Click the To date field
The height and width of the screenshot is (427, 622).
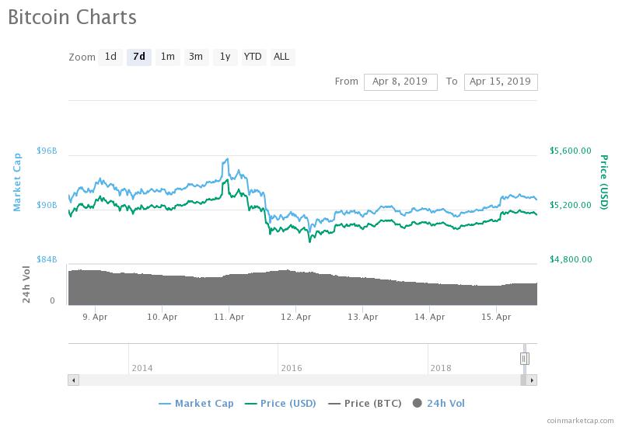(x=500, y=82)
